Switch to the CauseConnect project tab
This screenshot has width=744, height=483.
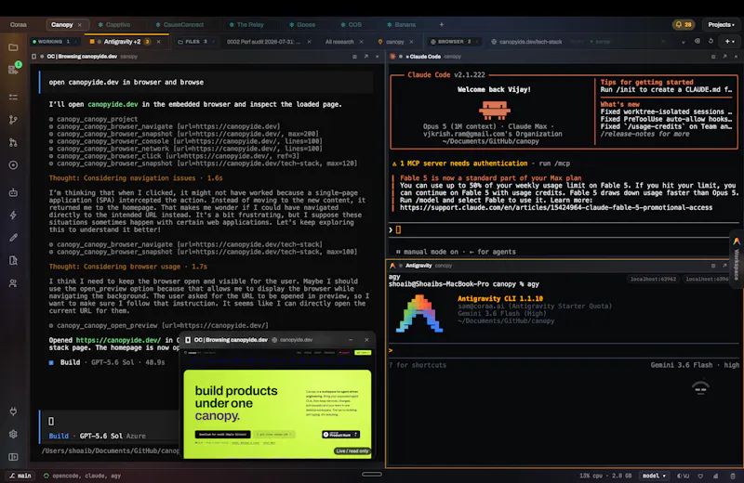[179, 25]
